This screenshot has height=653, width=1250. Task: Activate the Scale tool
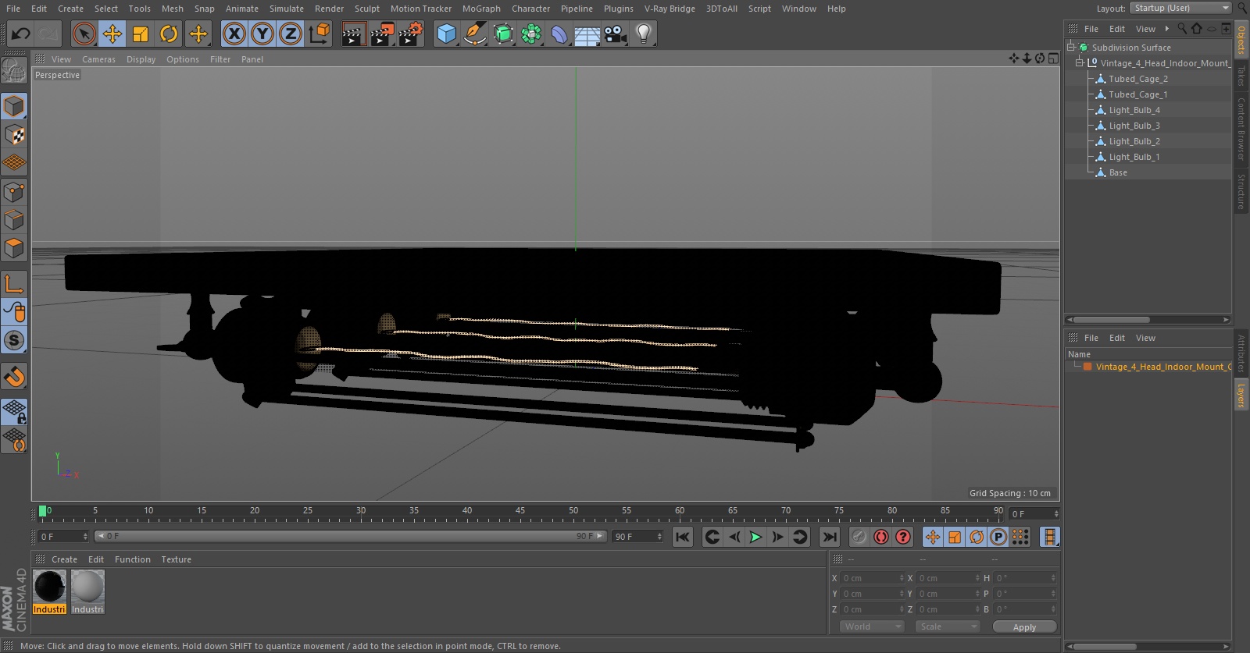[x=141, y=34]
